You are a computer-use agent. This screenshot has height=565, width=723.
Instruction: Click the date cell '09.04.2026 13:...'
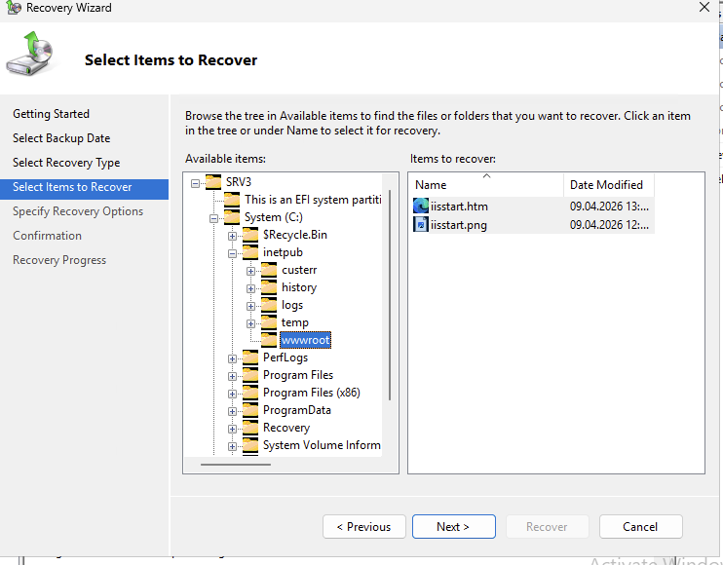coord(609,207)
